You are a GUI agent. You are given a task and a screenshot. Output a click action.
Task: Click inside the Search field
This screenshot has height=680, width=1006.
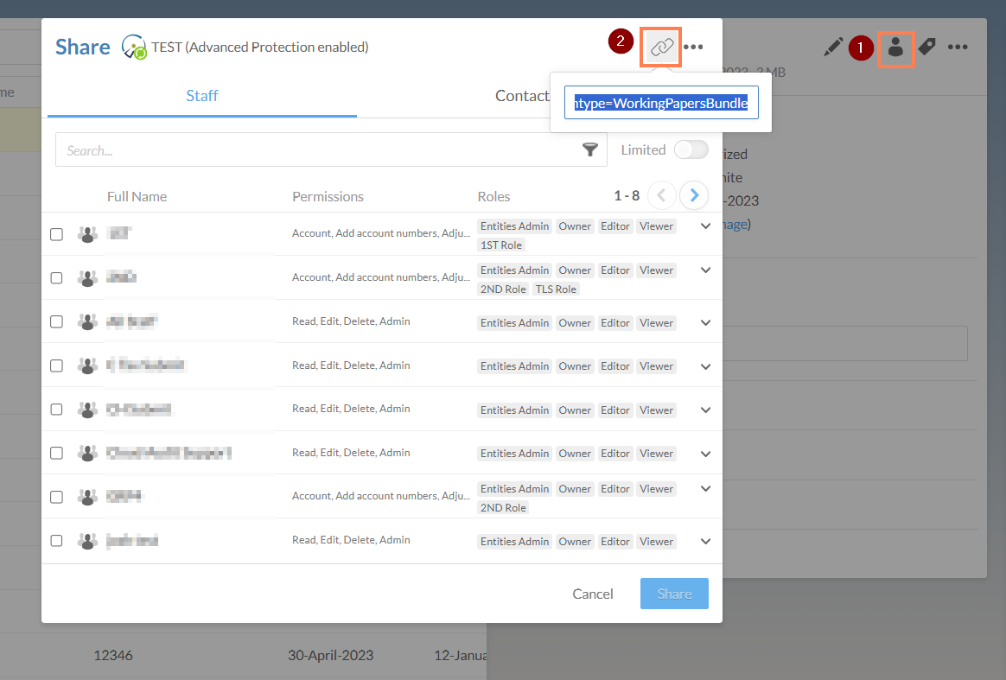click(259, 149)
